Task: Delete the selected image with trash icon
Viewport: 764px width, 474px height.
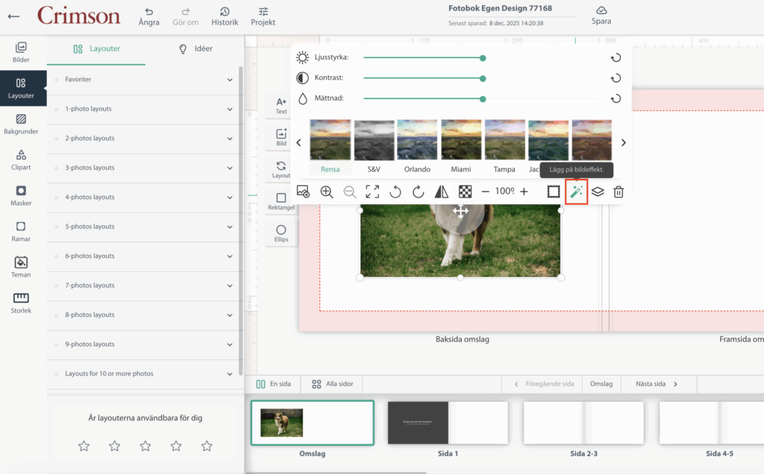Action: coord(619,192)
